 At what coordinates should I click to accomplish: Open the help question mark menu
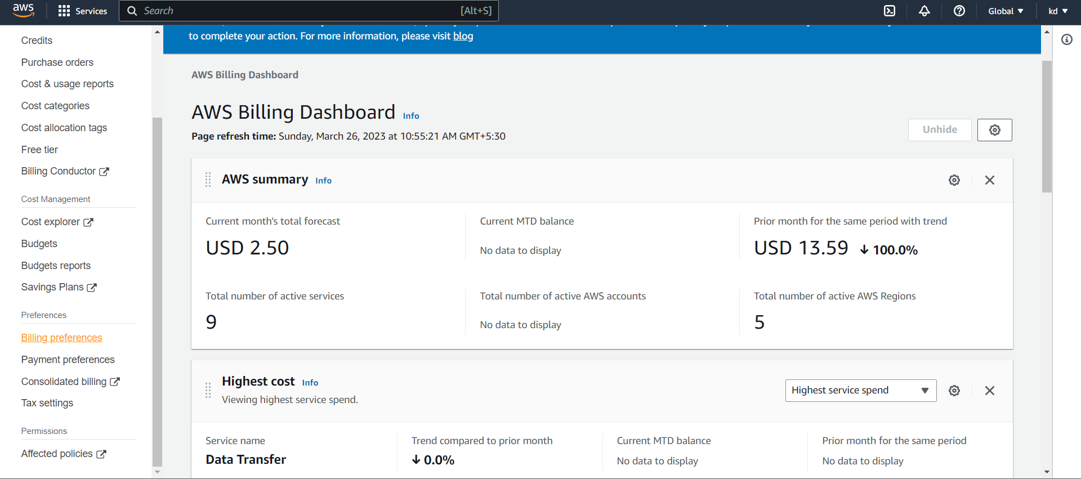point(959,11)
